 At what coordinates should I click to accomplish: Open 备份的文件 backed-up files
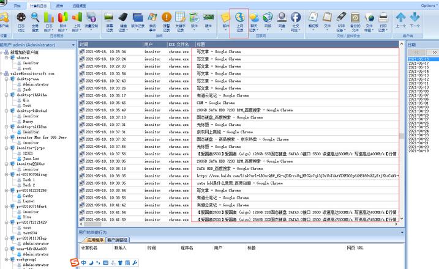click(x=355, y=22)
